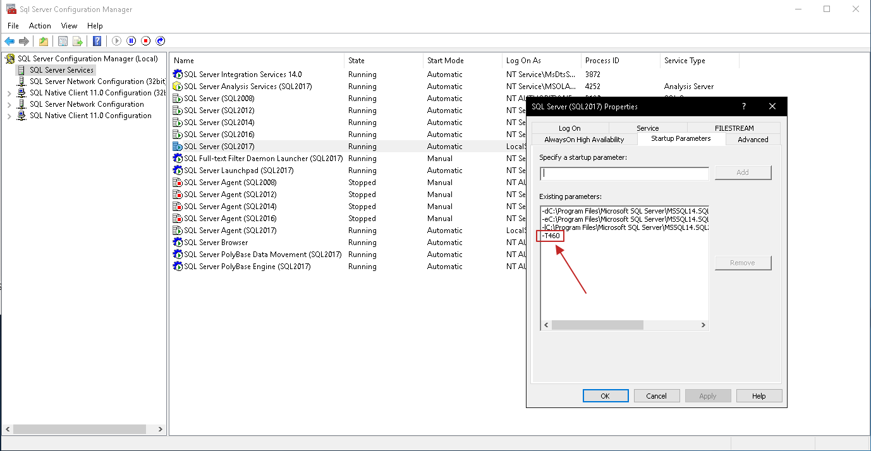Viewport: 871px width, 451px height.
Task: Click the SQL Server Configuration Manager root icon
Action: click(10, 59)
